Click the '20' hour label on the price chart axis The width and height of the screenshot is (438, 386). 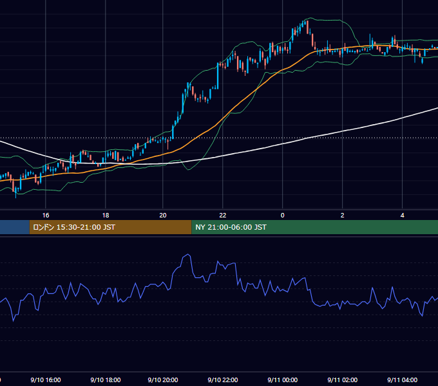[163, 216]
